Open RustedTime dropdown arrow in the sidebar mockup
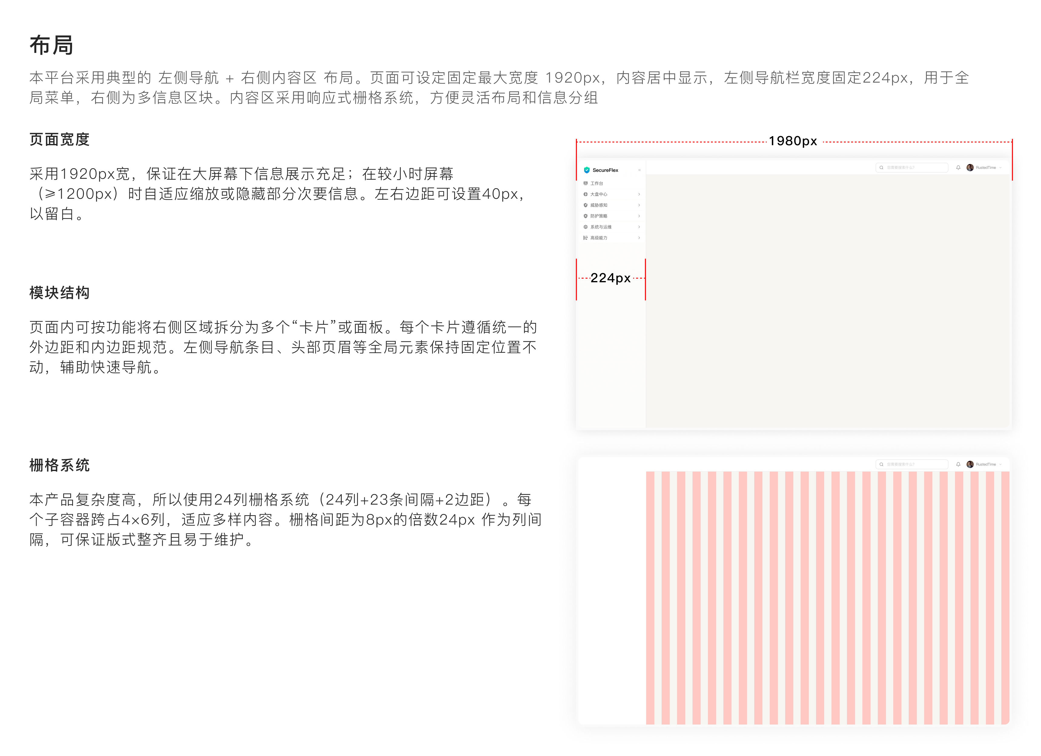 (x=1000, y=168)
